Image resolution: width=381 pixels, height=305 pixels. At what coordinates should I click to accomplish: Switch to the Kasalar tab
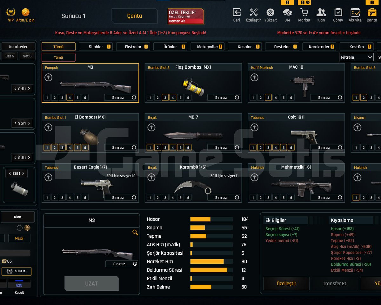245,47
